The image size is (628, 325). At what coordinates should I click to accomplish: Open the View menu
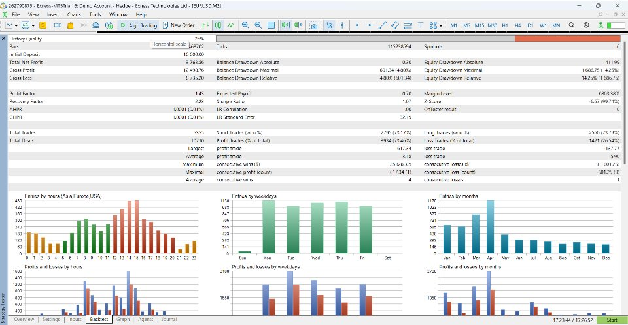[x=33, y=14]
